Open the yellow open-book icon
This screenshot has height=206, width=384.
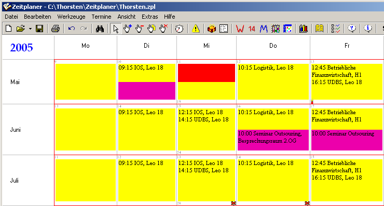pyautogui.click(x=319, y=29)
